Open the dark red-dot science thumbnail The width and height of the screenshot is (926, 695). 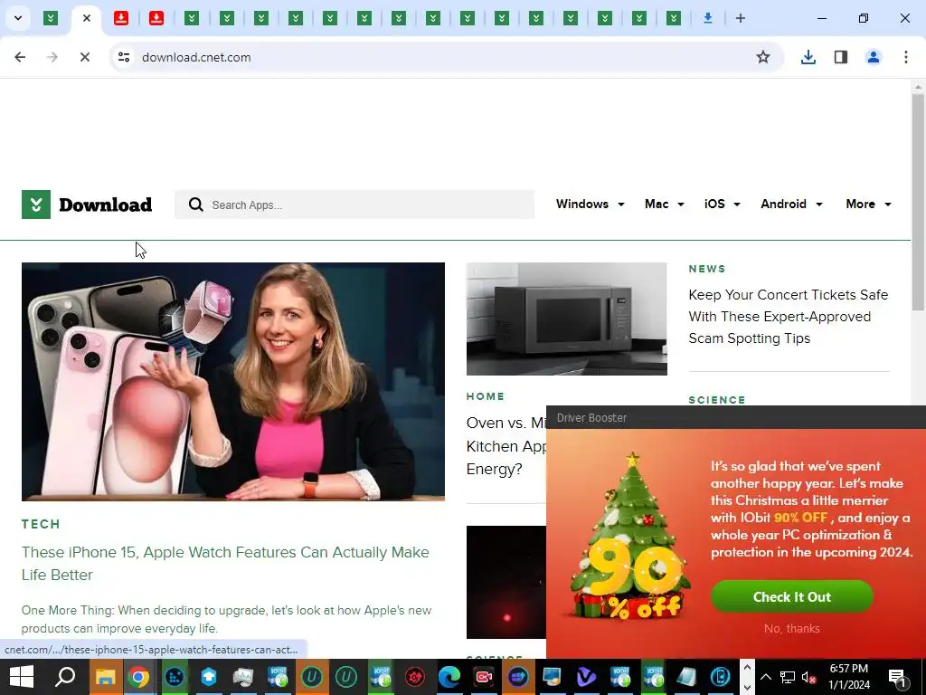(506, 582)
